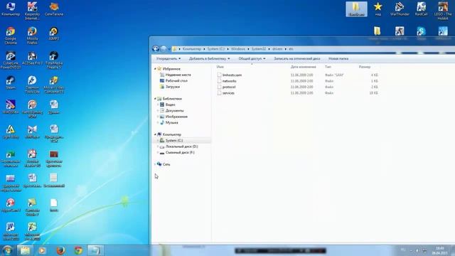The image size is (455, 256).
Task: Go forward in Explorer window
Action: [164, 49]
